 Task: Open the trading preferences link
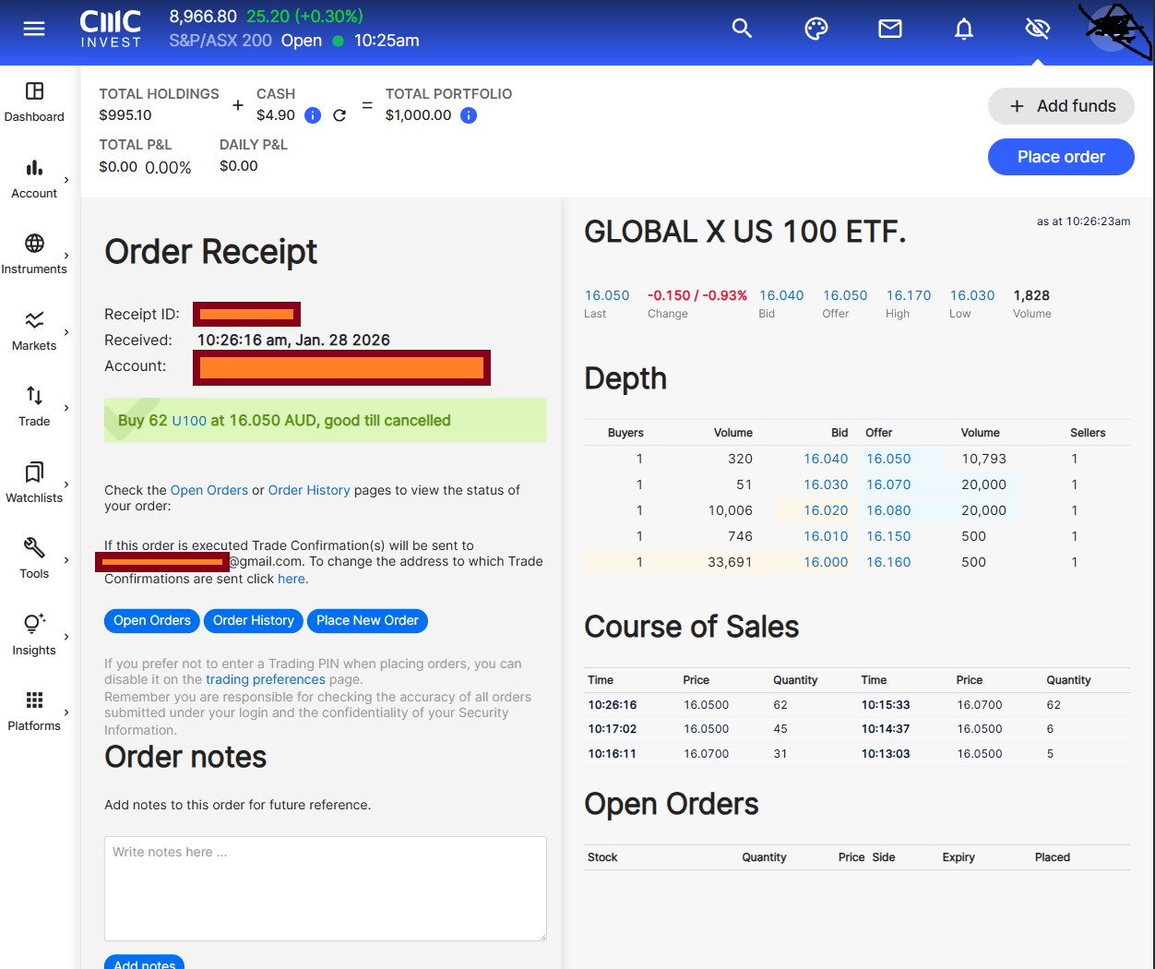click(x=266, y=679)
